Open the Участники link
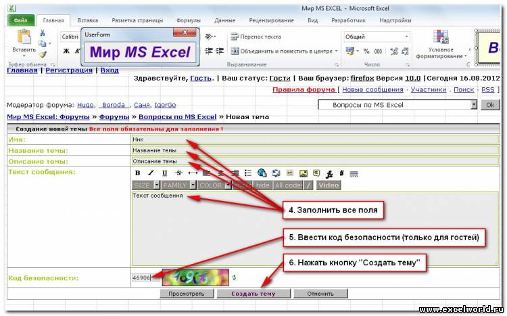The image size is (507, 316). pyautogui.click(x=429, y=90)
